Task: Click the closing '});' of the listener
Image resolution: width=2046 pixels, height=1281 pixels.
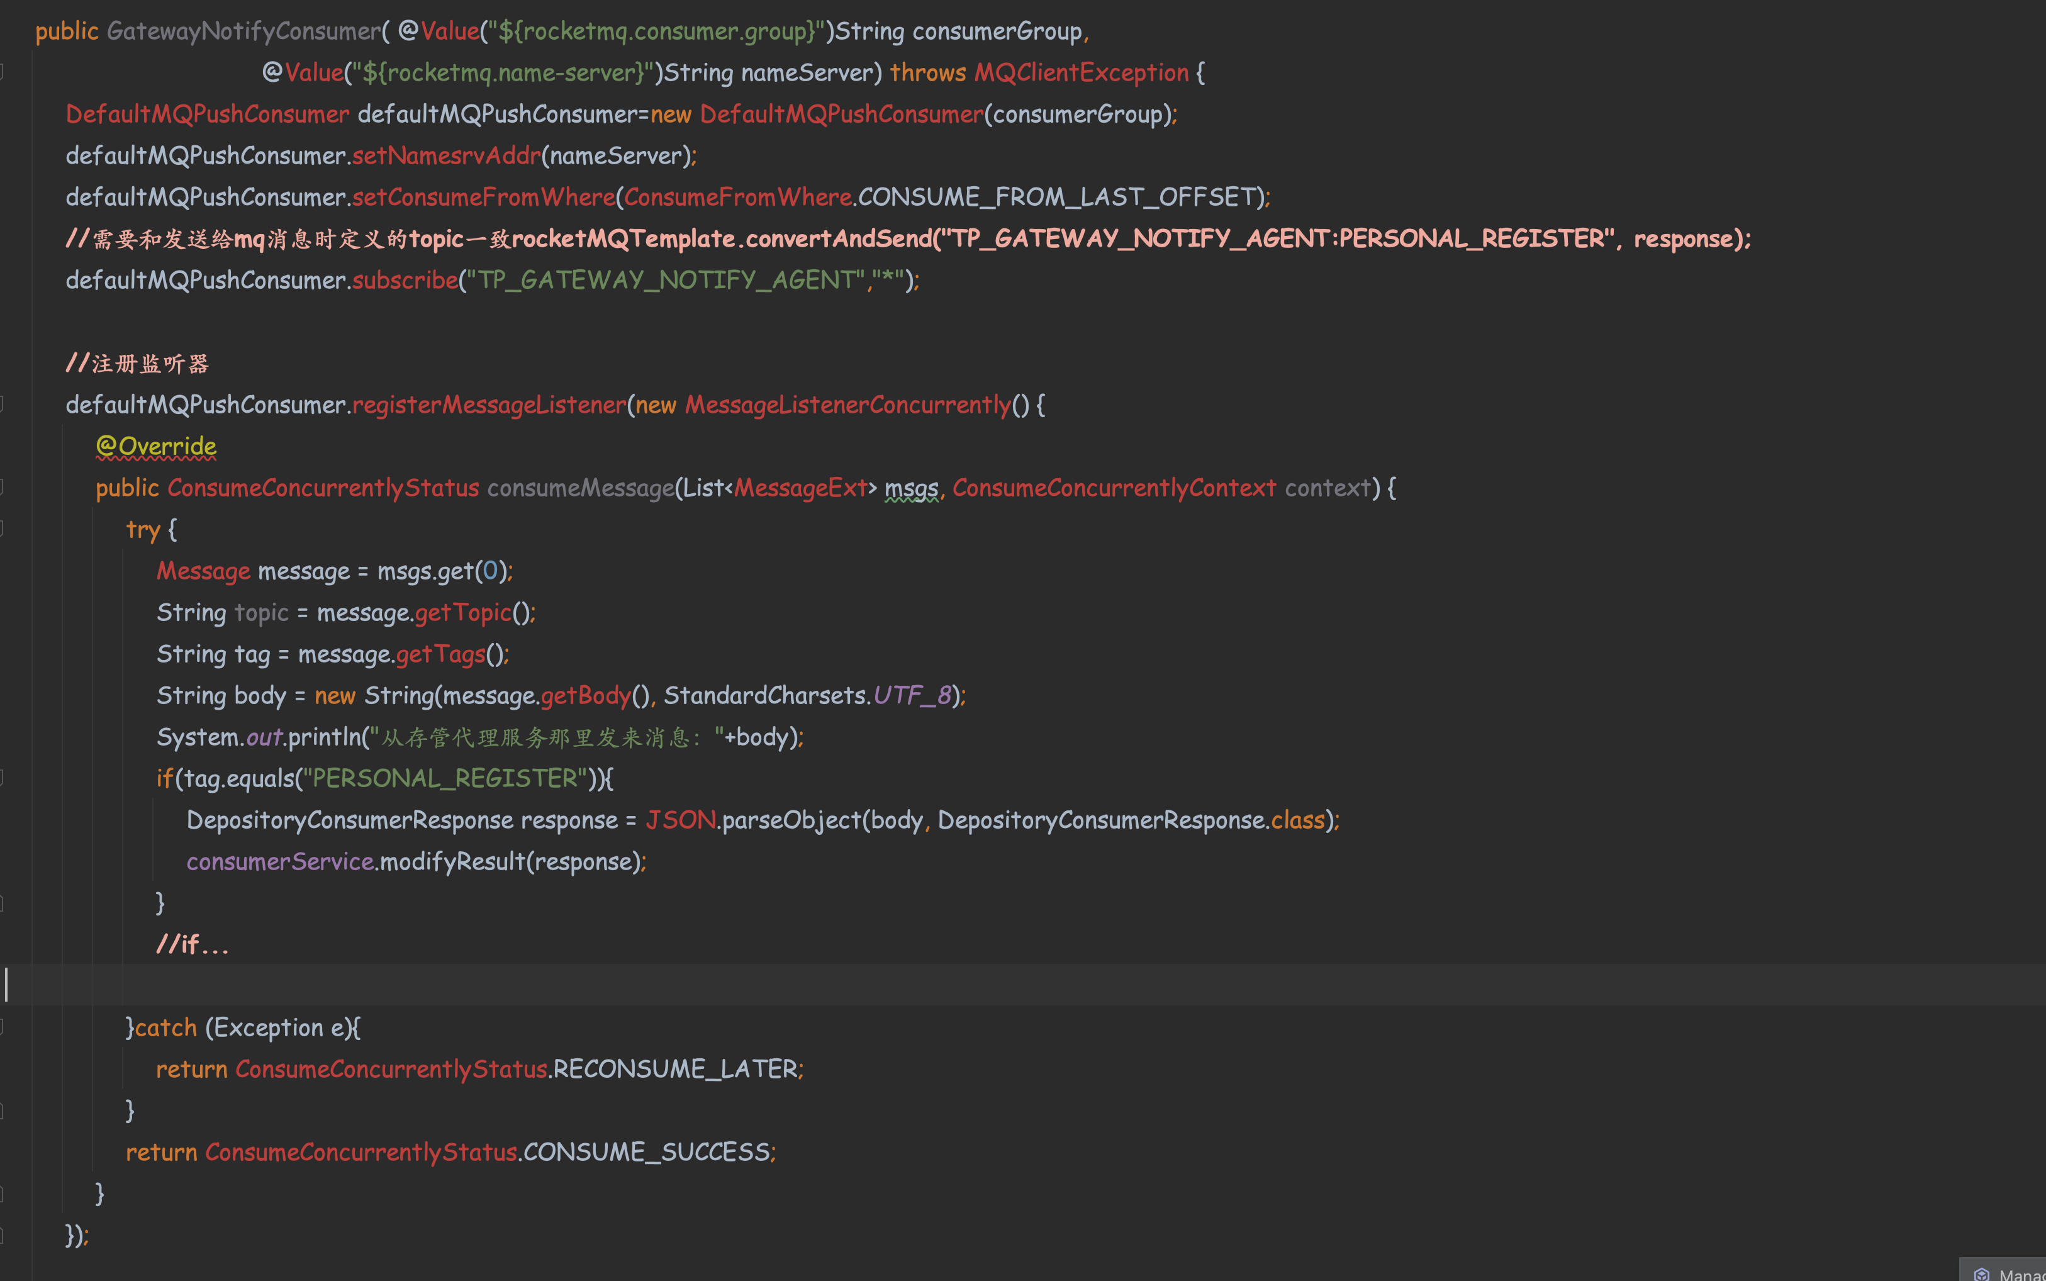Action: (x=77, y=1236)
